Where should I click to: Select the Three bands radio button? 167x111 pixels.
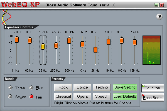(x=11, y=88)
